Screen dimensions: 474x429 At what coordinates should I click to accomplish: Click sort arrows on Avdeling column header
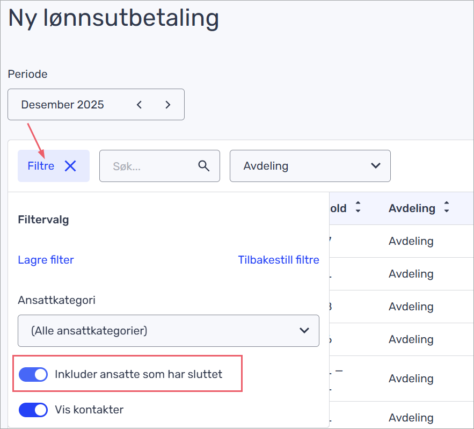click(447, 208)
